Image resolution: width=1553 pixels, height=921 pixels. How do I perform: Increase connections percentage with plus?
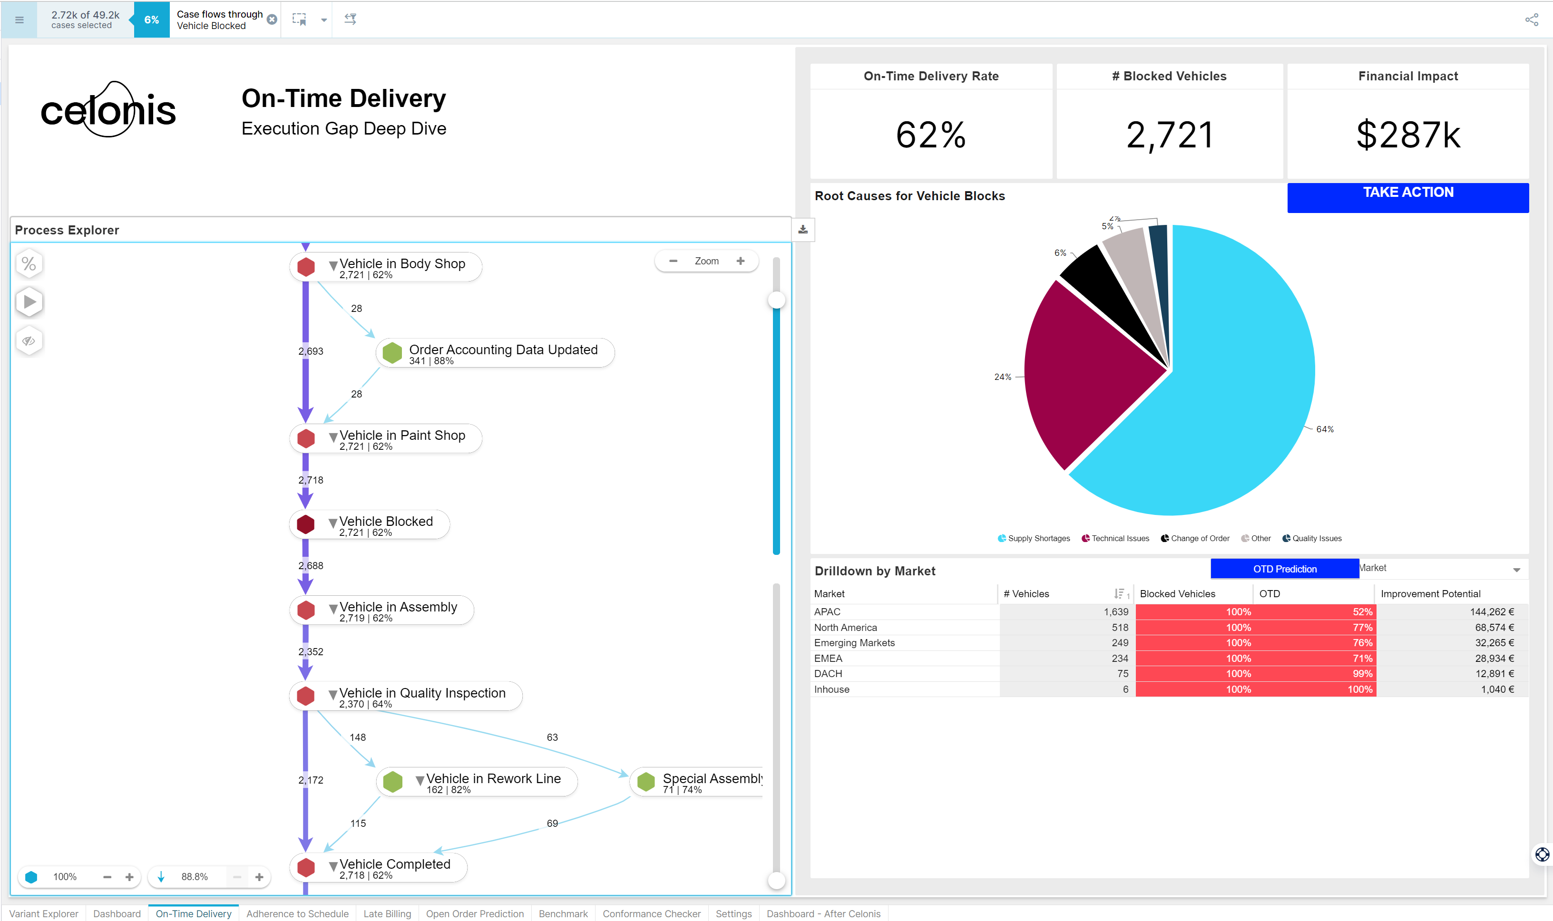[x=259, y=877]
